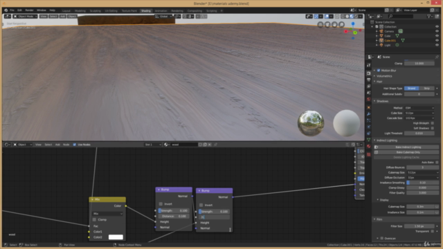Open the Diffuse Occlusion dropdown
The image size is (443, 249).
423,178
